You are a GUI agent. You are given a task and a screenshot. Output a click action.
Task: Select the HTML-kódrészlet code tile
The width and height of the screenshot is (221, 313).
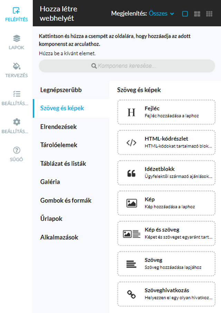pyautogui.click(x=166, y=143)
